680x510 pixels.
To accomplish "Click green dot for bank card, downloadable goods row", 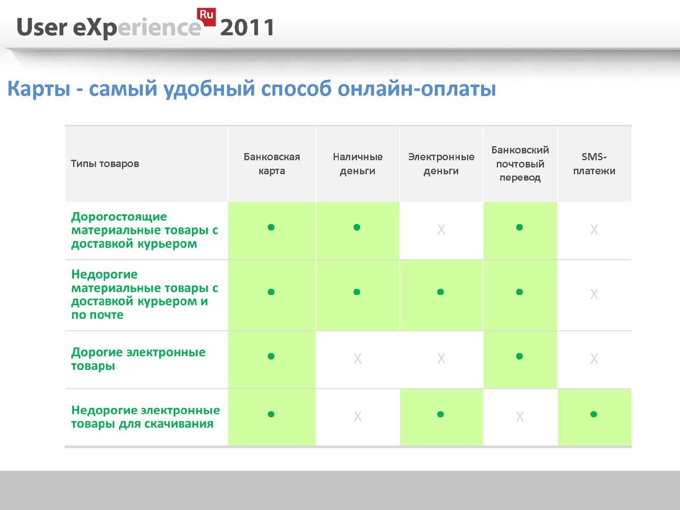I will point(271,414).
